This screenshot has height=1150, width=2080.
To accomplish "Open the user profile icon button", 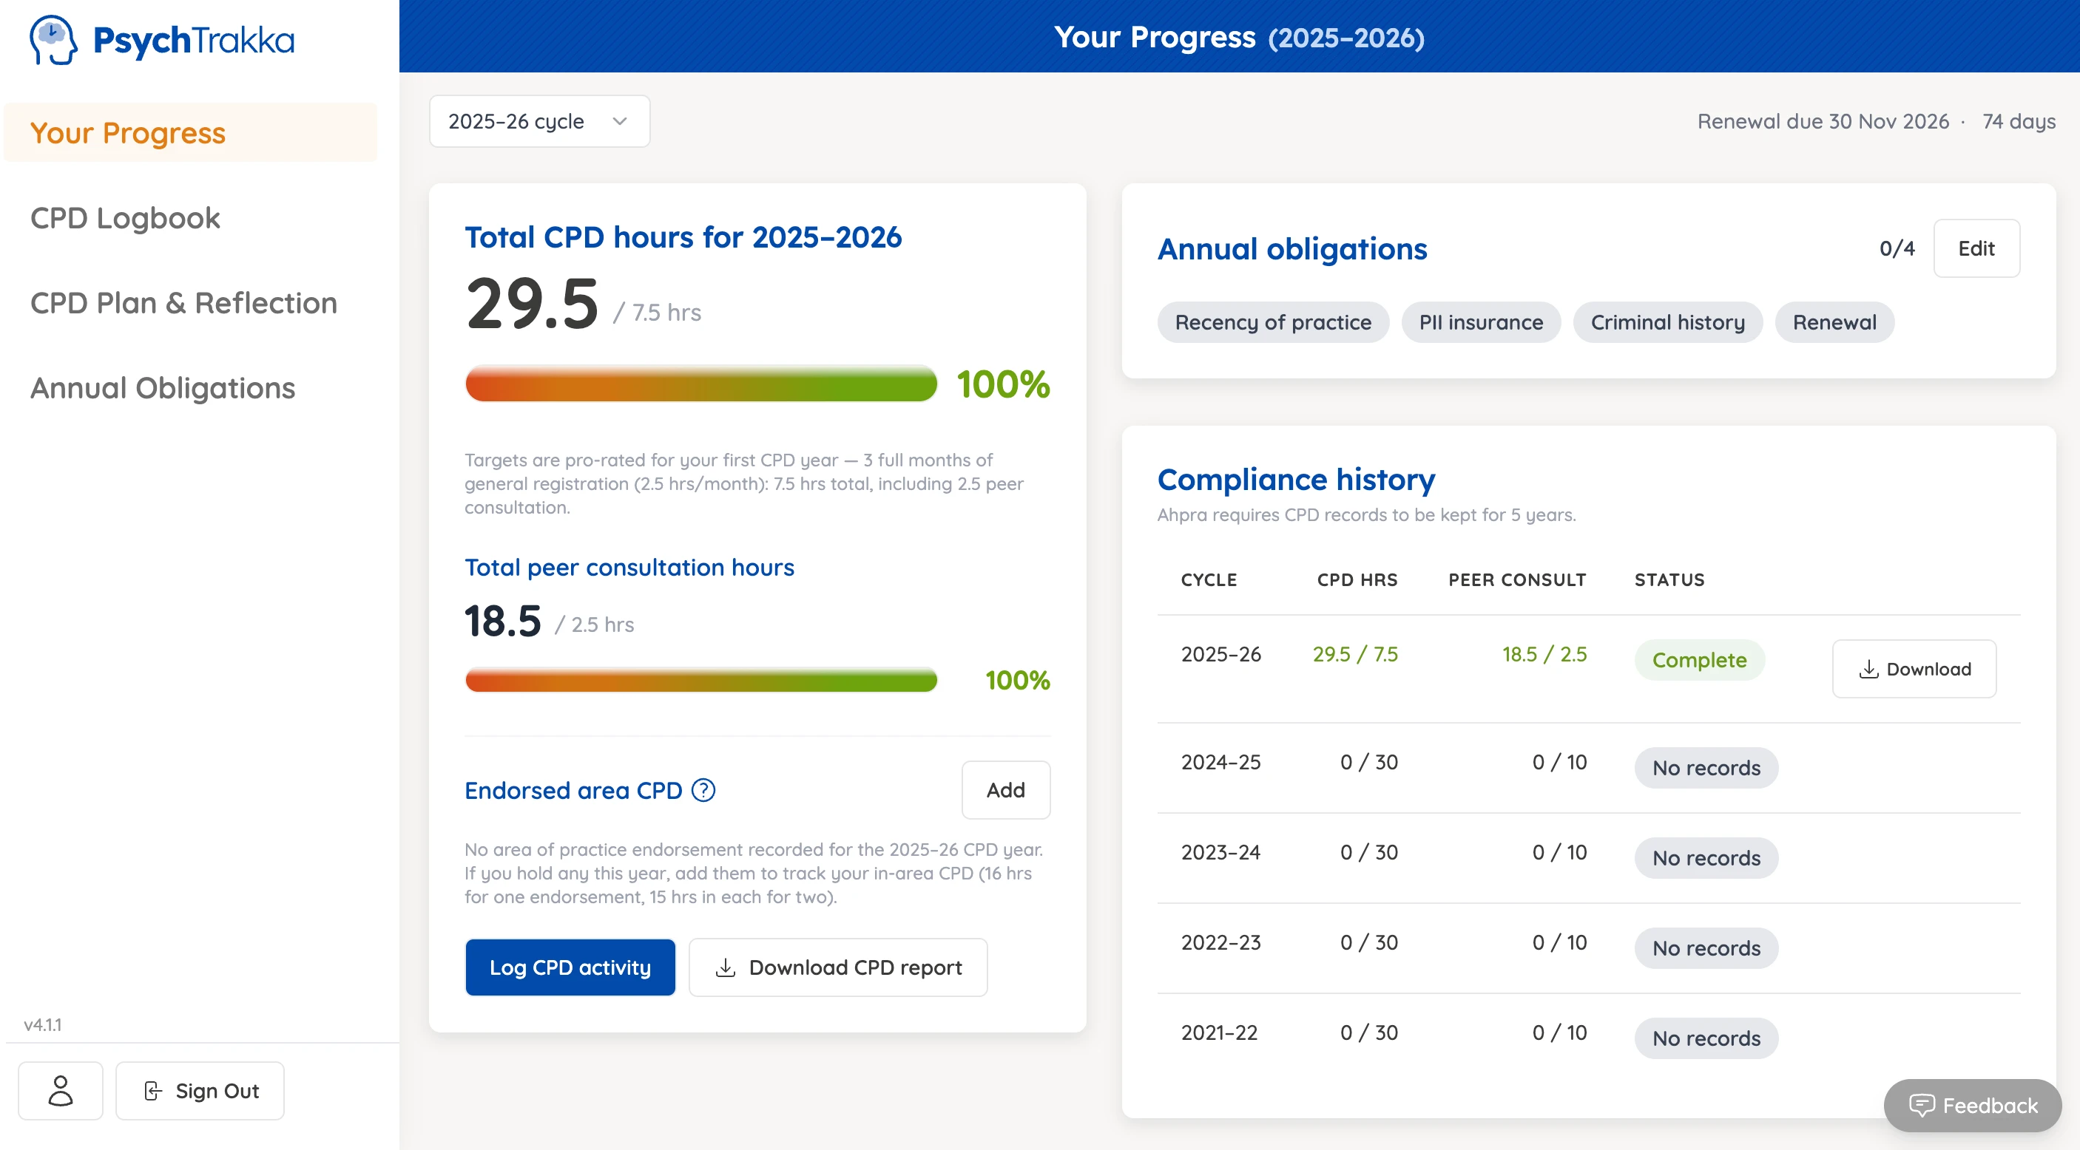I will (x=61, y=1090).
